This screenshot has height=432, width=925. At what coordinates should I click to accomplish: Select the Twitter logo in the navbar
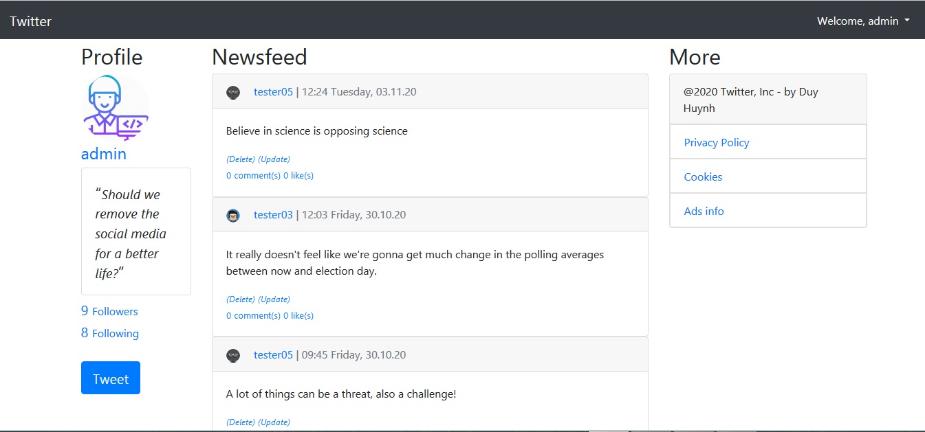[x=30, y=21]
